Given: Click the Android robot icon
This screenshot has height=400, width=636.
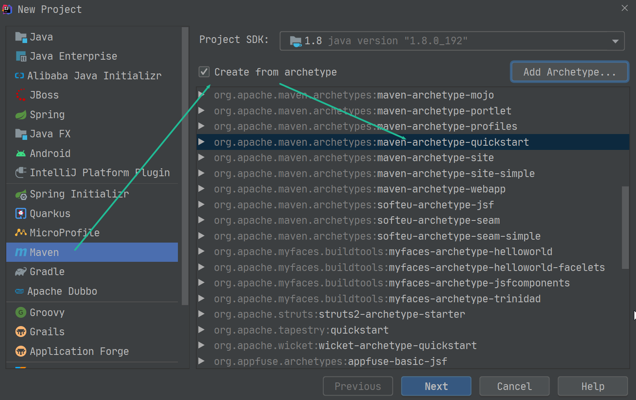Looking at the screenshot, I should click(x=21, y=154).
